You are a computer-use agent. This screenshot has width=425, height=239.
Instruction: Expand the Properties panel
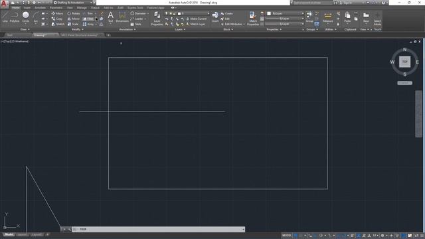[x=274, y=29]
